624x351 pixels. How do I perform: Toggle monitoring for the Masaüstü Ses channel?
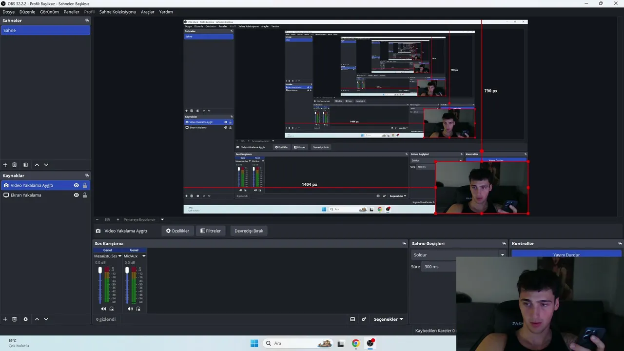[x=112, y=309]
